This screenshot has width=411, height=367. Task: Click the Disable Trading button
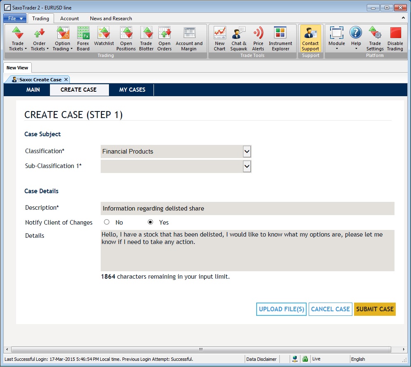click(395, 39)
